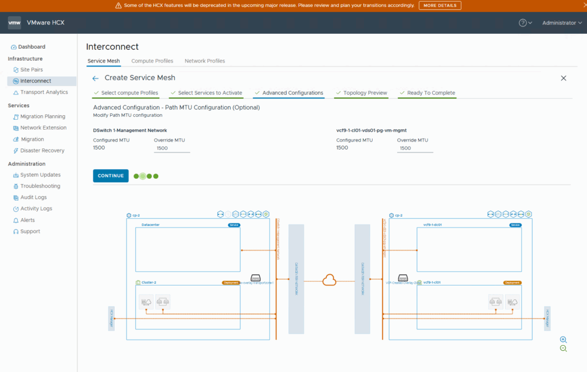Zoom out on the topology diagram
Image resolution: width=587 pixels, height=372 pixels.
[563, 348]
